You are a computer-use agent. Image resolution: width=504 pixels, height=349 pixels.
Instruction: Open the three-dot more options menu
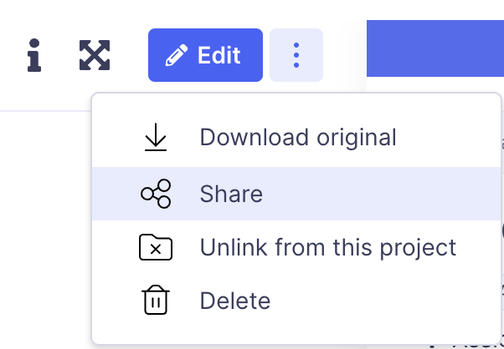[296, 56]
